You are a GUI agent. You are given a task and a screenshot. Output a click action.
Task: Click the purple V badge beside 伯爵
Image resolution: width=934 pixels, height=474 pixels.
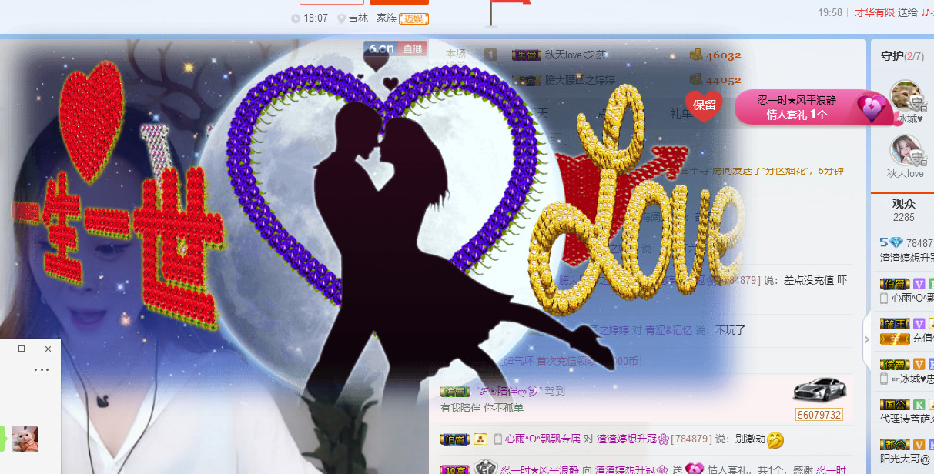click(919, 284)
